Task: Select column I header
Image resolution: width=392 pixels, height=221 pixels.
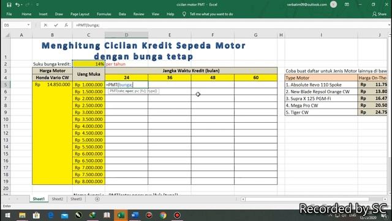Action: pos(321,35)
